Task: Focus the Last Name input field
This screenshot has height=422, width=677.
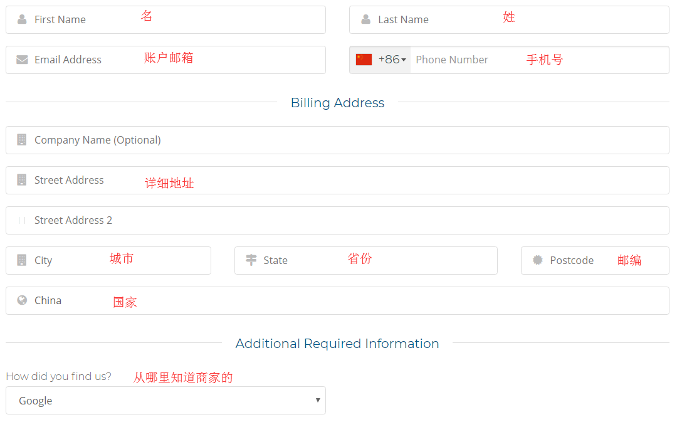Action: coord(509,20)
